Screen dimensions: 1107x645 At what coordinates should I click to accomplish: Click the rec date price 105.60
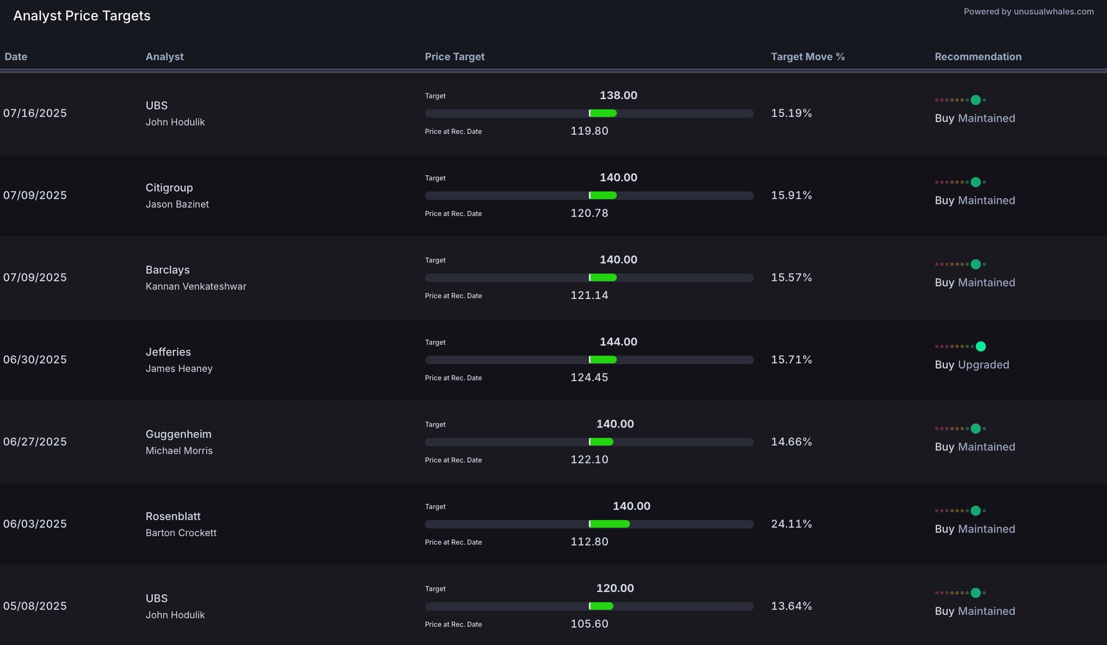point(589,624)
